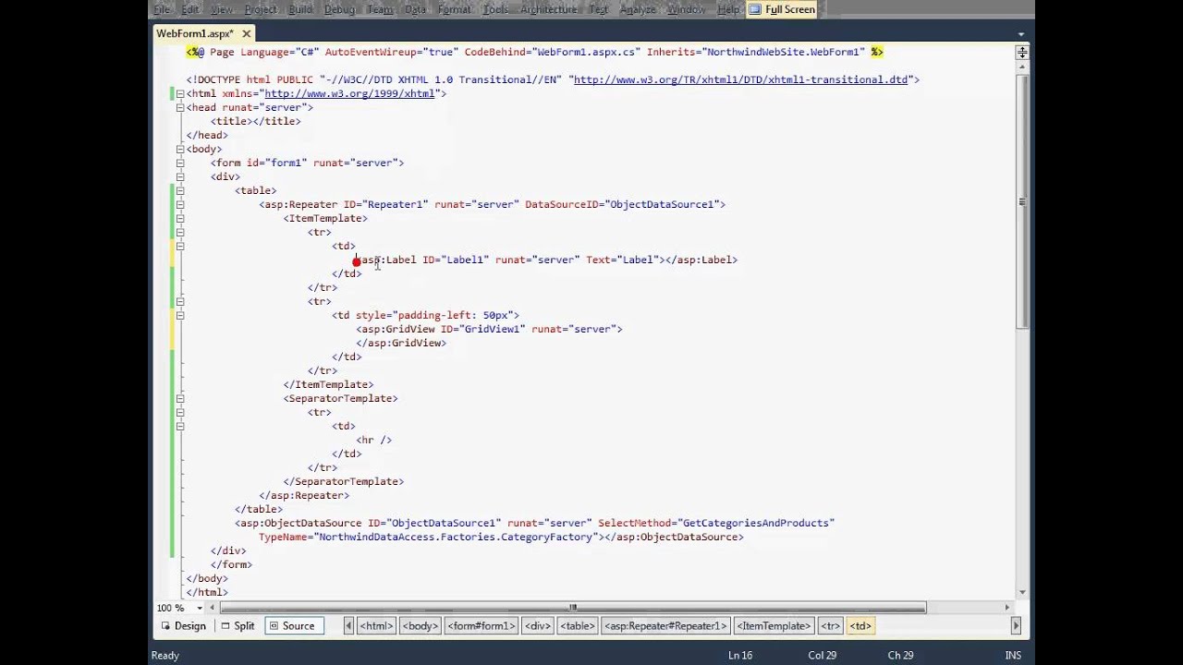Viewport: 1183px width, 665px height.
Task: Click the horizontal scrollbar left arrow
Action: 213,608
